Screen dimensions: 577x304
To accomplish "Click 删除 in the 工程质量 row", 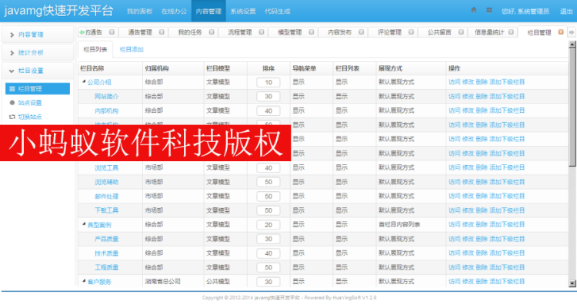I will coord(482,267).
